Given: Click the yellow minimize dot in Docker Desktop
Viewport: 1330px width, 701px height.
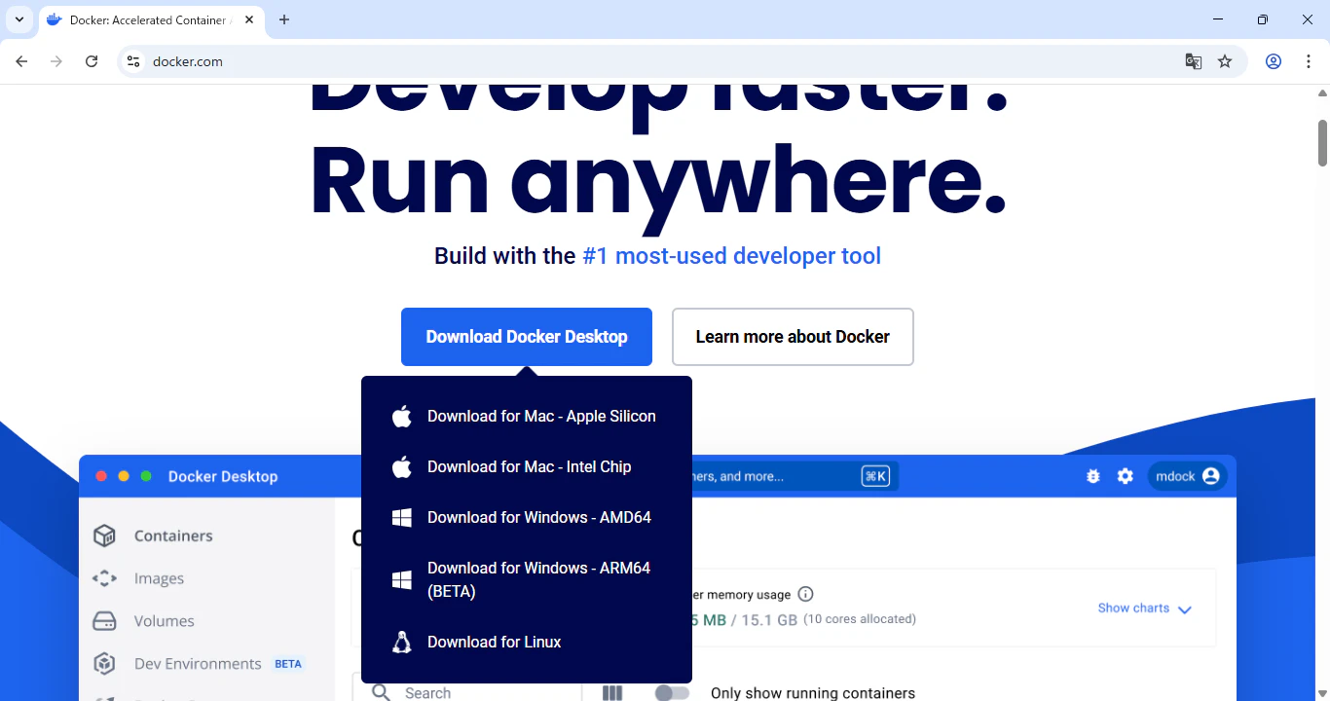Looking at the screenshot, I should tap(124, 476).
